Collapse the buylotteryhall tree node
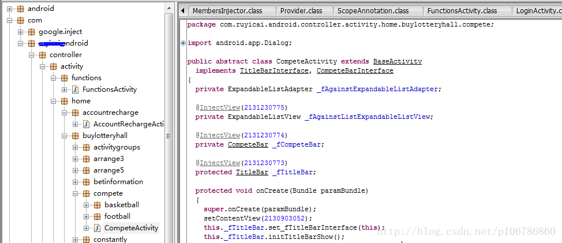 pos(65,136)
